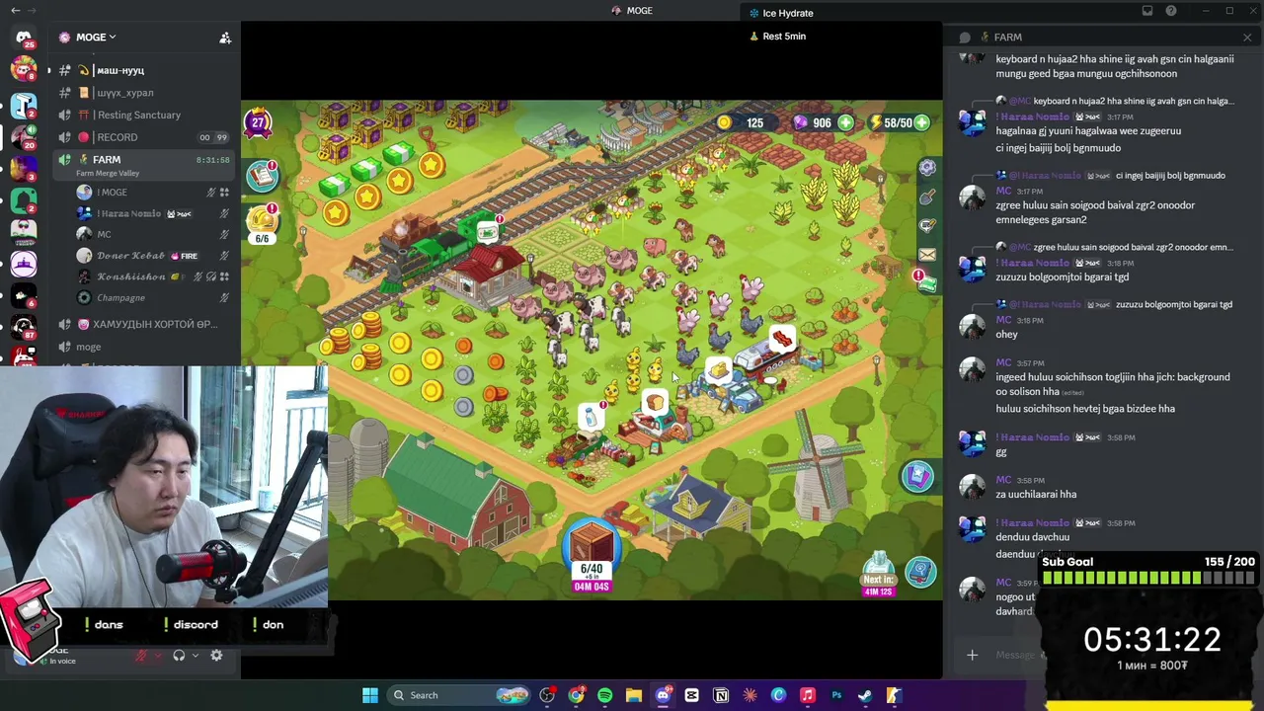Click user ! Haraa Nomio in voice list
The image size is (1264, 711).
point(152,213)
